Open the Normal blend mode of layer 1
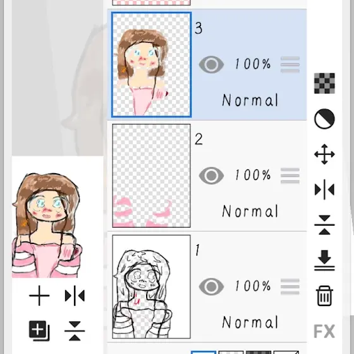The width and height of the screenshot is (354, 354). pos(250,322)
